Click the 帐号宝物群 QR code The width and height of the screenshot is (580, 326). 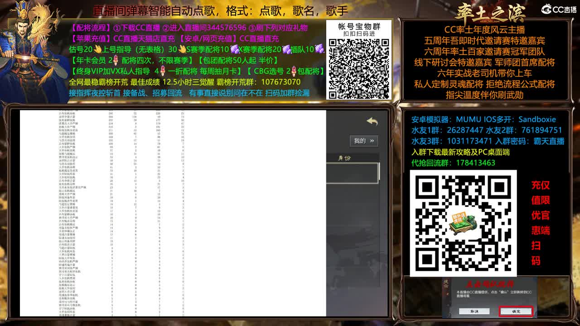(359, 68)
